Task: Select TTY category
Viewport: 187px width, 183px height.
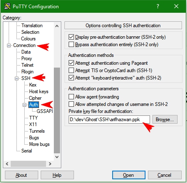Action: pyautogui.click(x=33, y=118)
